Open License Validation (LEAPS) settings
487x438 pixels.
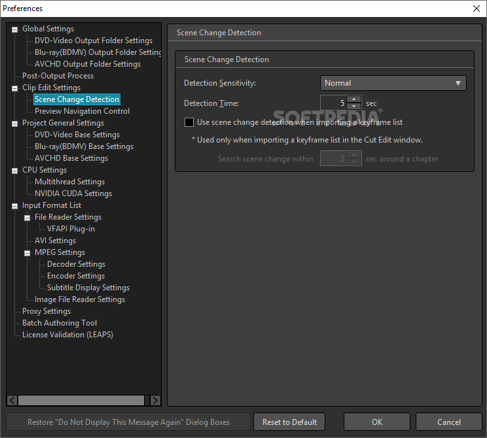click(67, 335)
